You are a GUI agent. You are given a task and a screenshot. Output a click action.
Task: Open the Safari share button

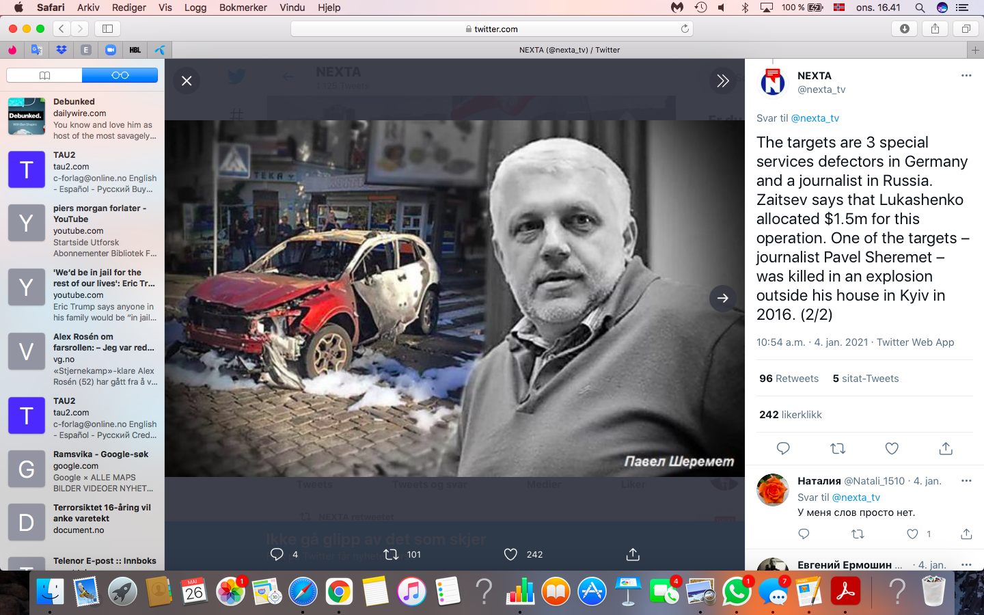[x=935, y=29]
